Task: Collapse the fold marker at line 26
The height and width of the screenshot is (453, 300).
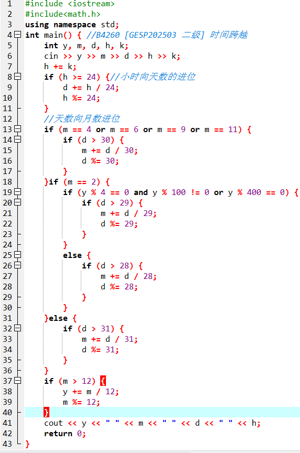Action: [18, 265]
